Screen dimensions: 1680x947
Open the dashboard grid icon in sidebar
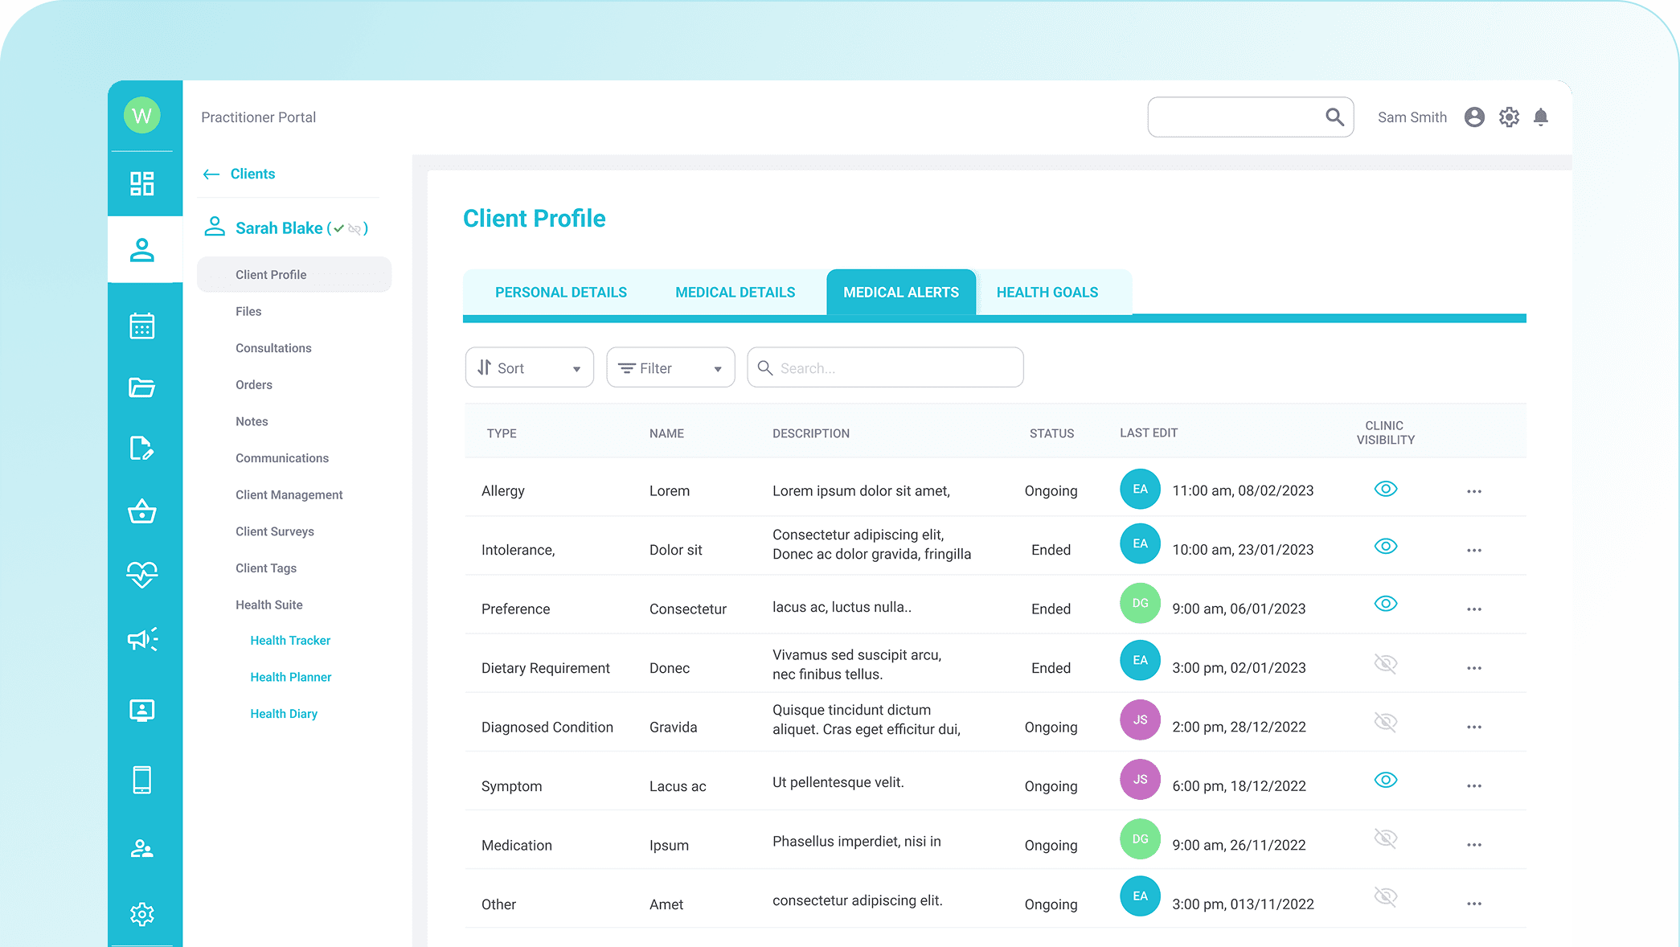coord(142,183)
